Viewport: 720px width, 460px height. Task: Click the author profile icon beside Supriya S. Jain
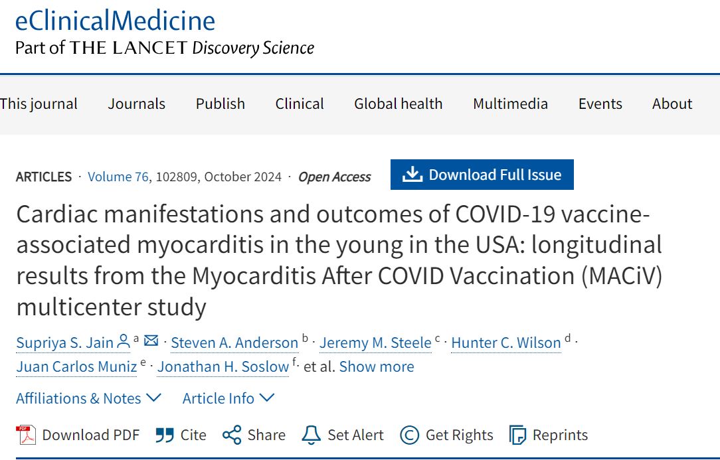[124, 342]
